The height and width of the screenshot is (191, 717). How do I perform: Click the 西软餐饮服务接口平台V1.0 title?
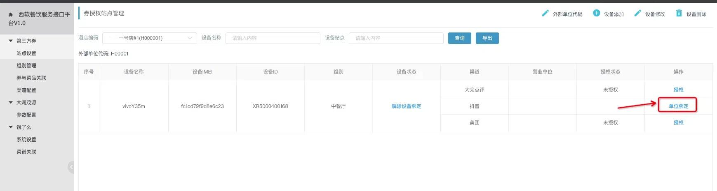[39, 19]
